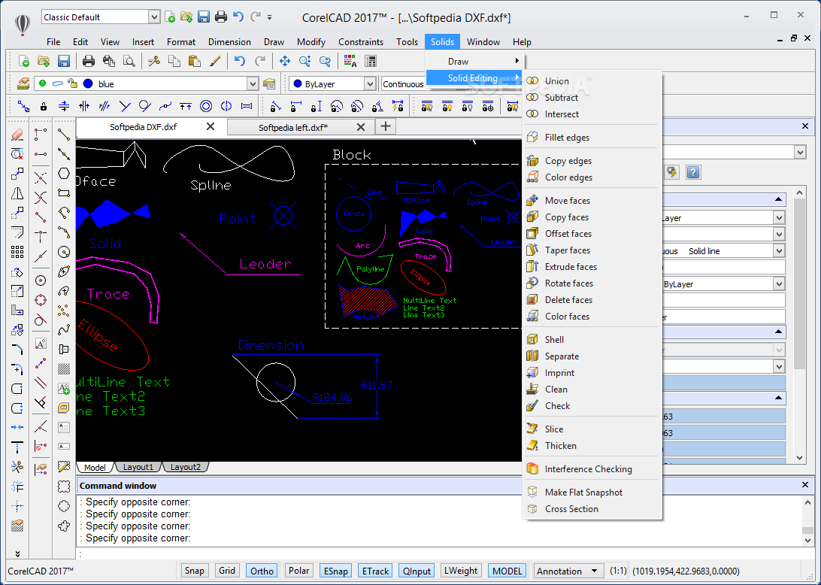The width and height of the screenshot is (821, 585).
Task: Toggle LWeight display
Action: click(x=461, y=571)
